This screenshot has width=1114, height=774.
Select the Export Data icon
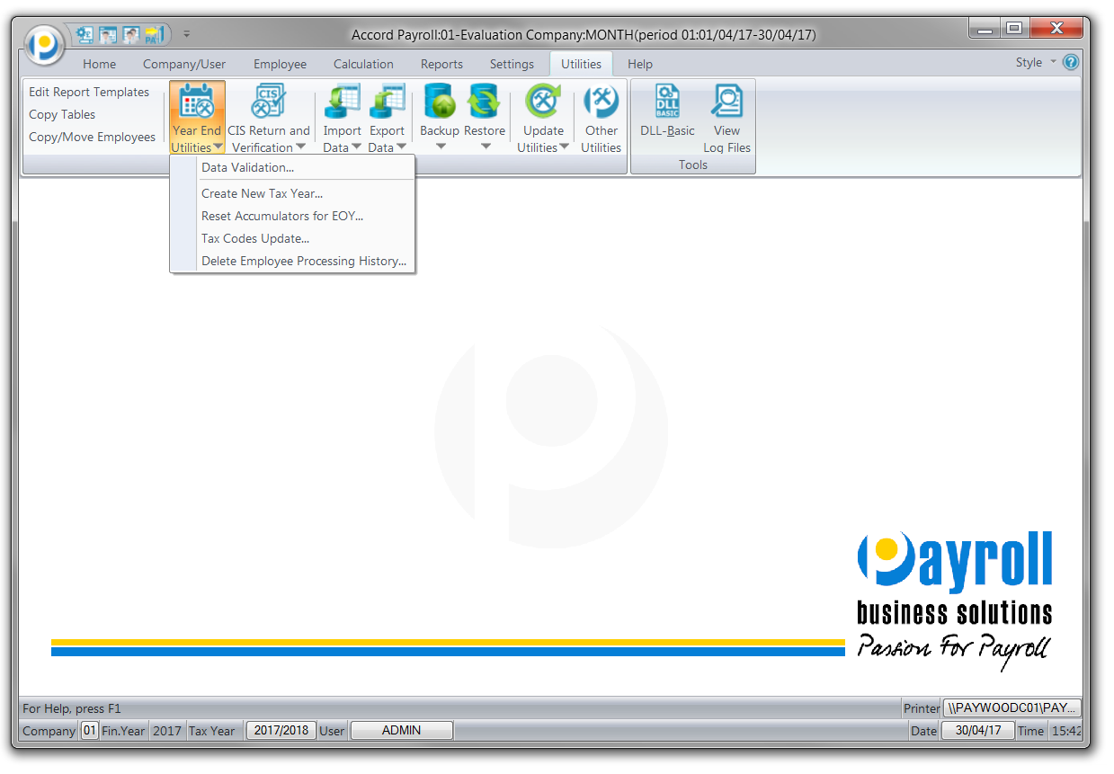[387, 108]
